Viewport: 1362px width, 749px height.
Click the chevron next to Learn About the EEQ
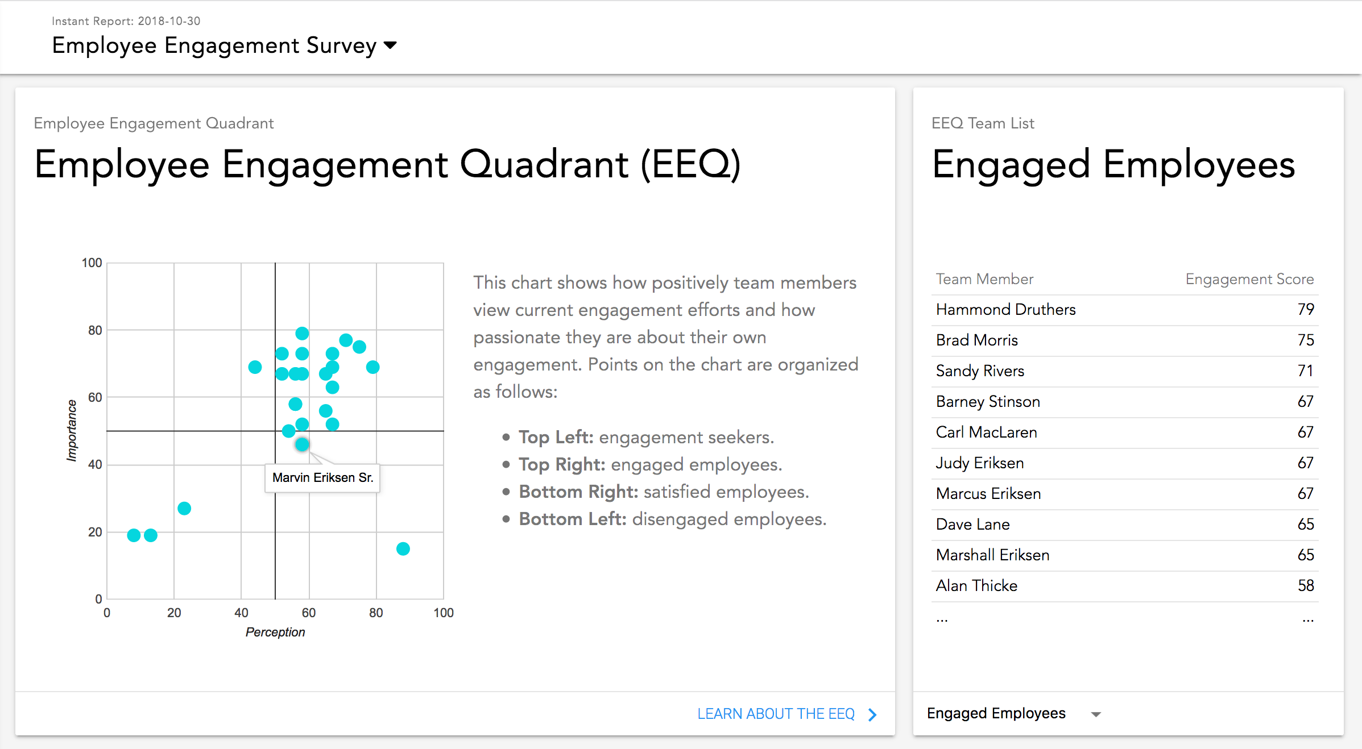coord(873,714)
